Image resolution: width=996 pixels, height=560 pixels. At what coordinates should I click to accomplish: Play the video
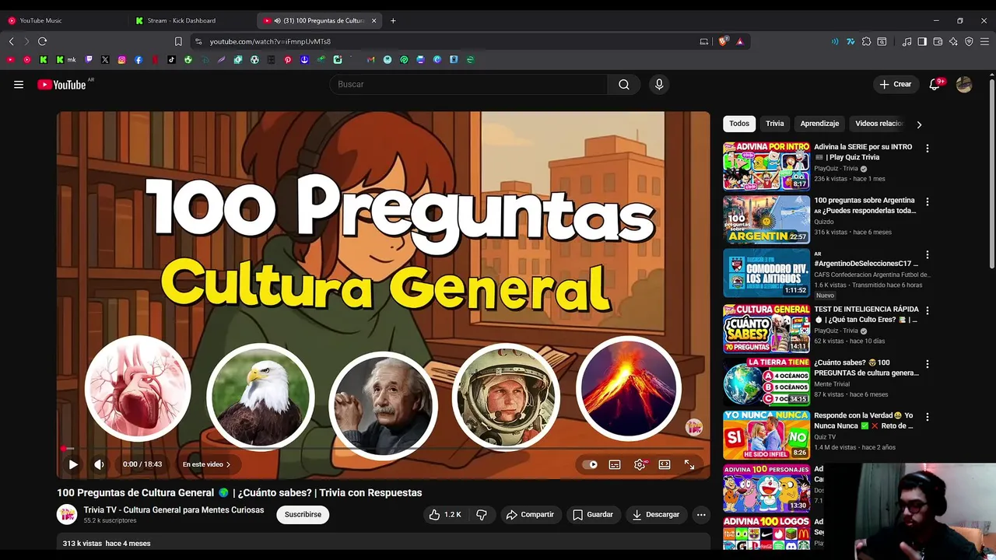tap(73, 464)
